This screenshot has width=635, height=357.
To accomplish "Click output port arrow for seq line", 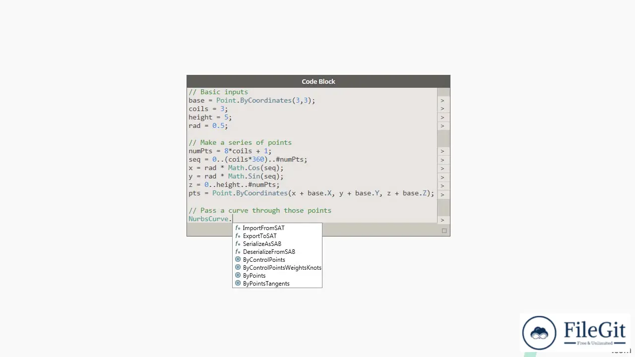I will [x=443, y=160].
